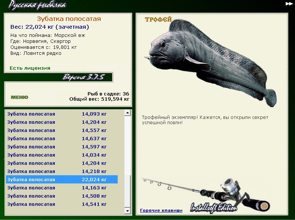
Task: Click the Есть лицензия license status text
Action: coord(30,68)
